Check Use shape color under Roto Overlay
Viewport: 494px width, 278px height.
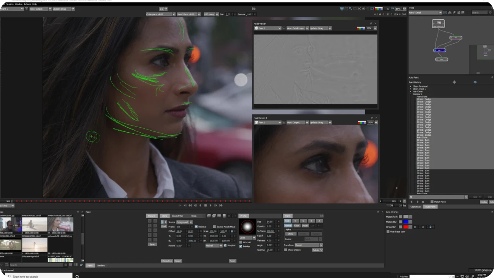coord(388,231)
